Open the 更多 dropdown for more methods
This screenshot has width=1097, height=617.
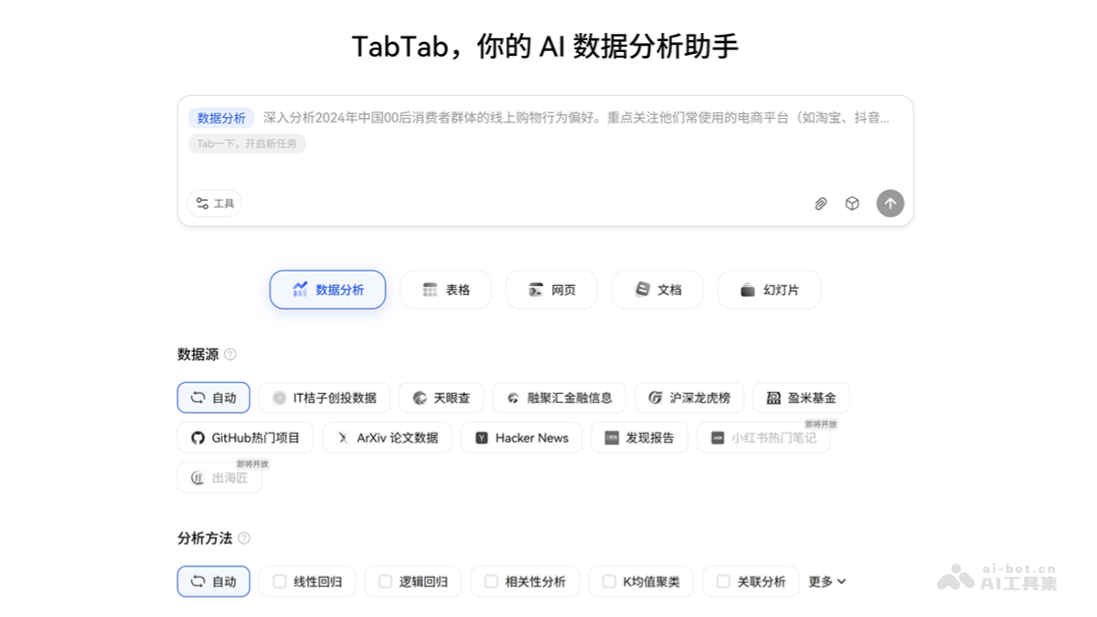click(825, 581)
